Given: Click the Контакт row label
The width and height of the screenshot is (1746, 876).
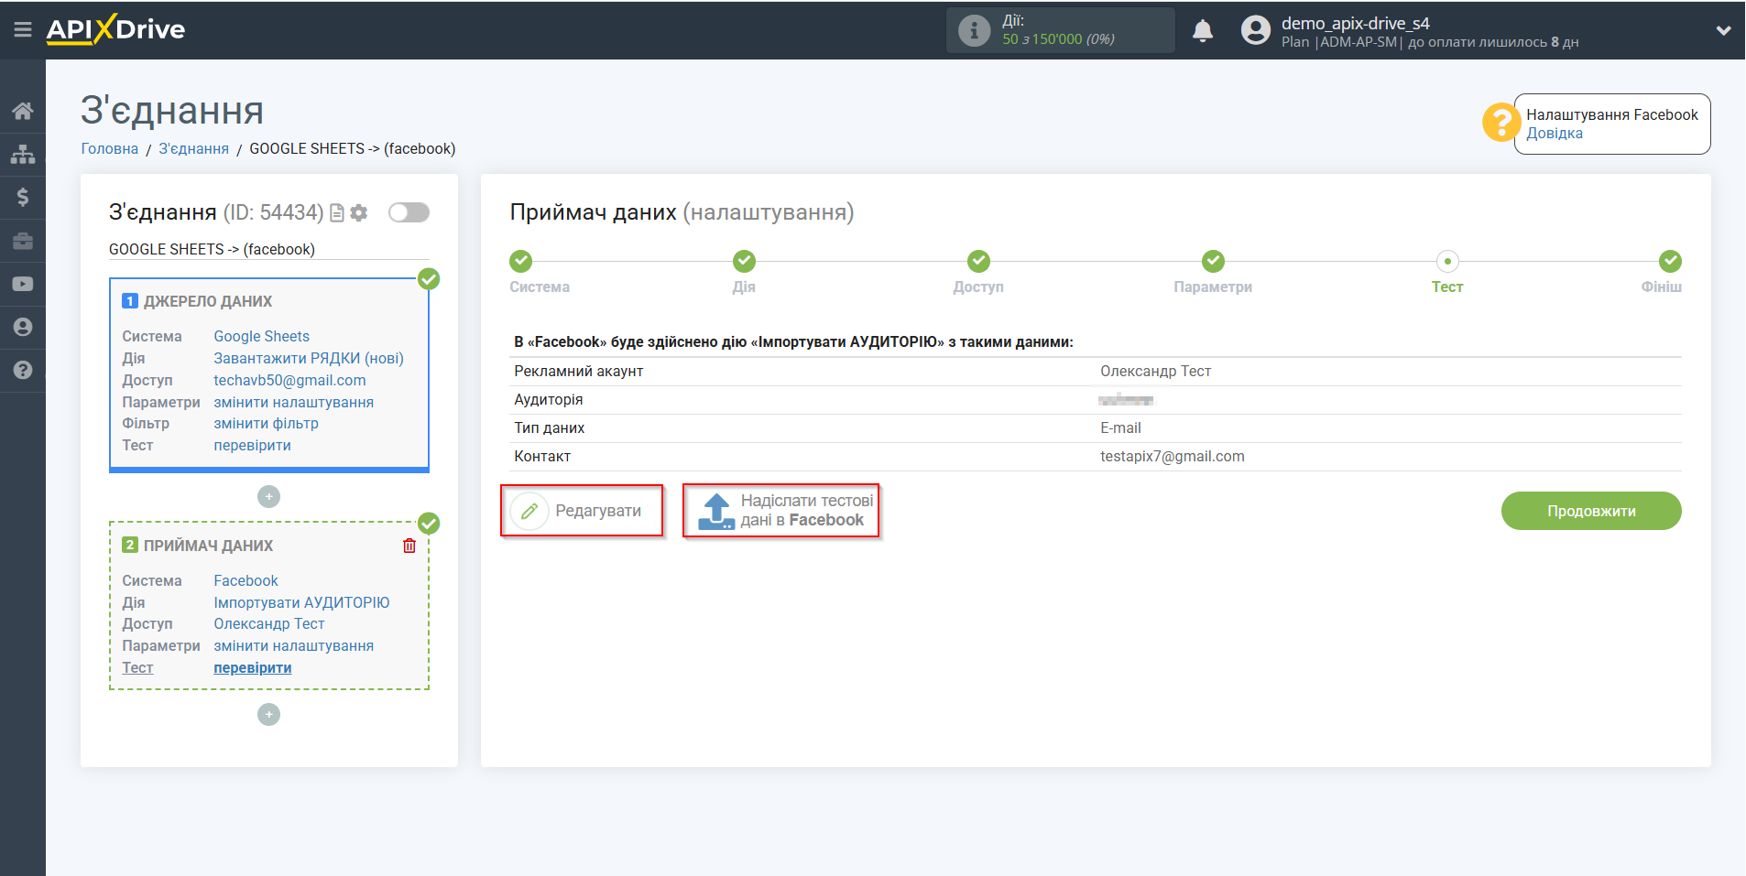Looking at the screenshot, I should (x=541, y=456).
